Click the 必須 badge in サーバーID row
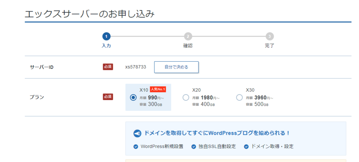This screenshot has width=359, height=162. click(108, 67)
